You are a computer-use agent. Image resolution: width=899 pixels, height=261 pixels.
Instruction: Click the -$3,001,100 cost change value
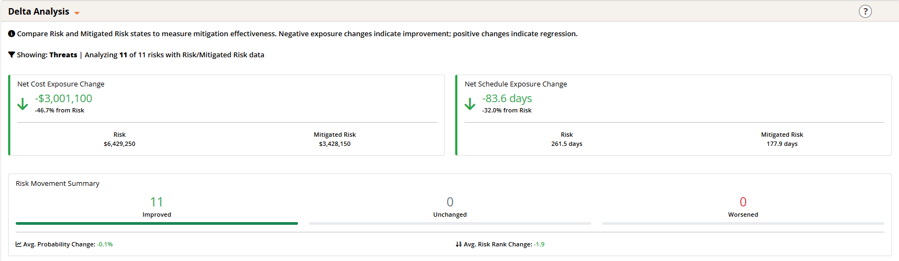click(x=63, y=98)
